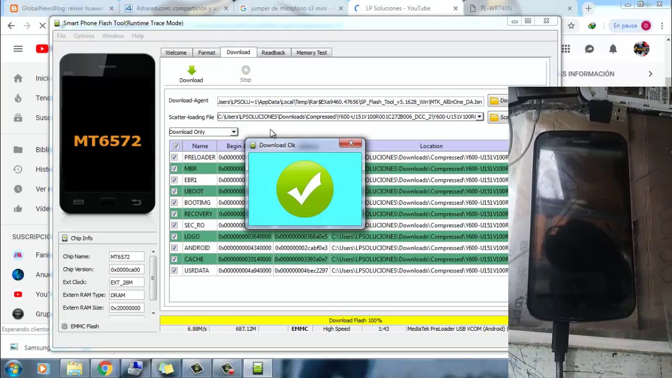Click Chrome bookmark star icon
672x378 pixels.
[571, 26]
